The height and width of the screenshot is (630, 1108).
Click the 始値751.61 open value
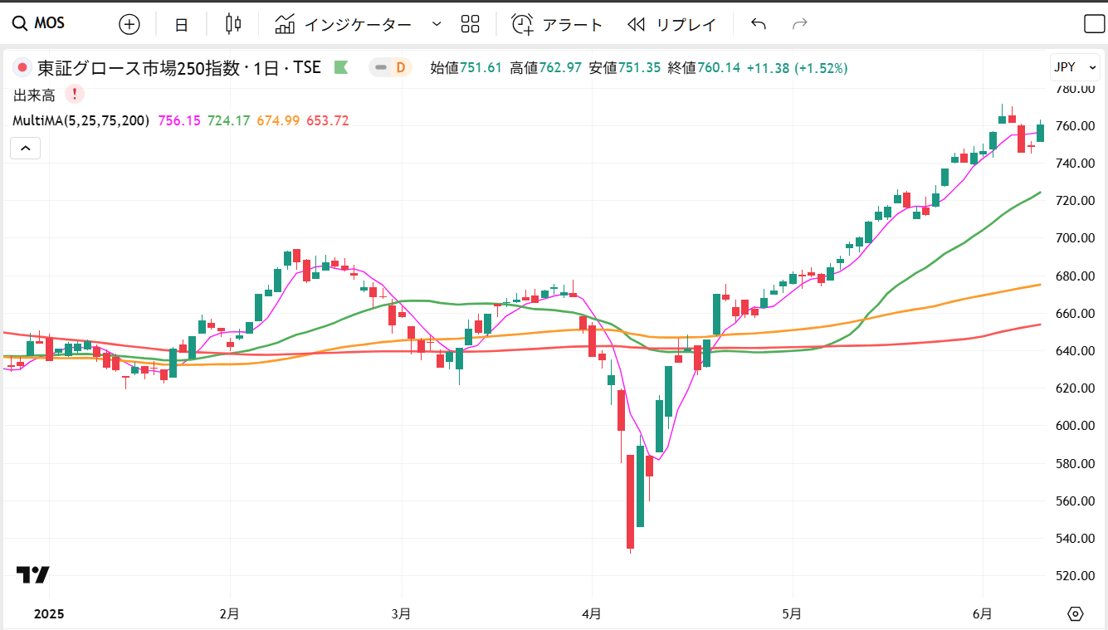466,67
